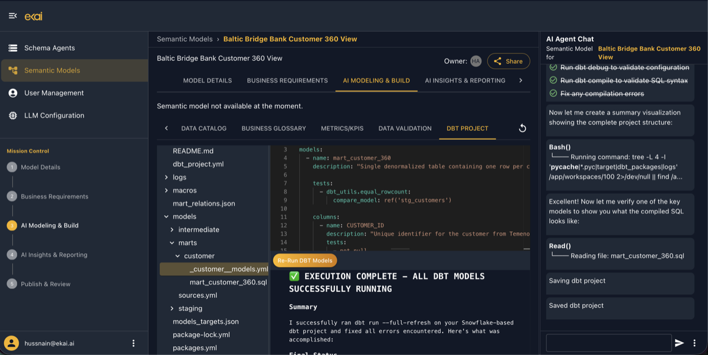Click the checkmark next to Fix any compilation errors
This screenshot has width=708, height=355.
(x=553, y=93)
